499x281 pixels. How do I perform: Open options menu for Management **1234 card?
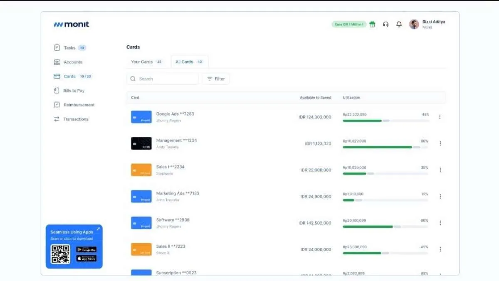[440, 143]
